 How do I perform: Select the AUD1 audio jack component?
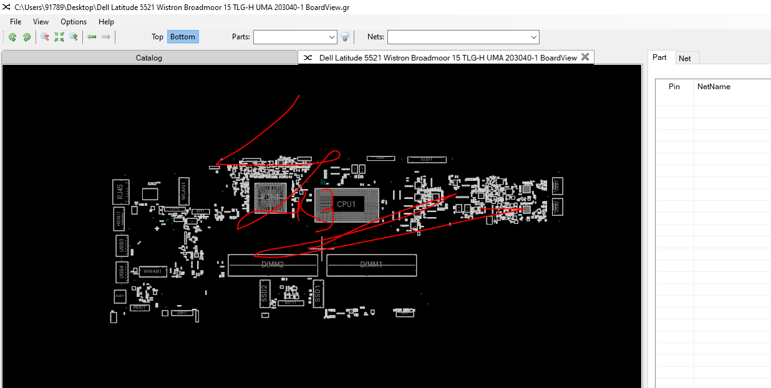point(120,296)
